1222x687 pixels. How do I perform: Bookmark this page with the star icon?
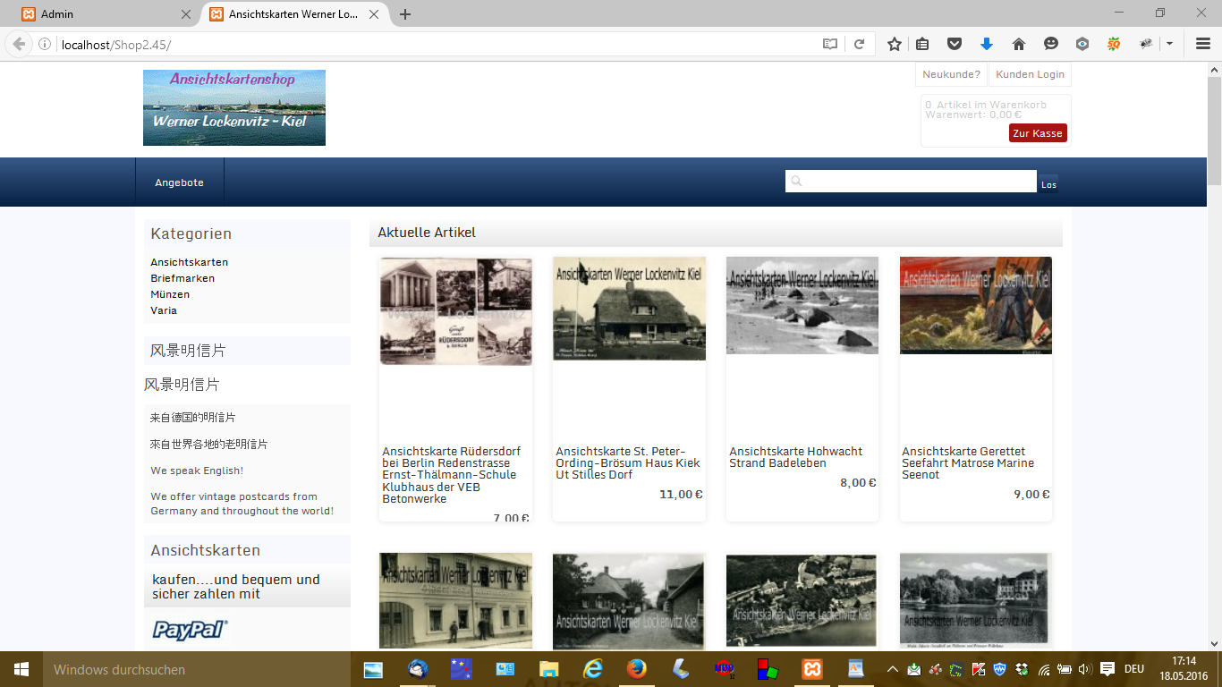[894, 44]
